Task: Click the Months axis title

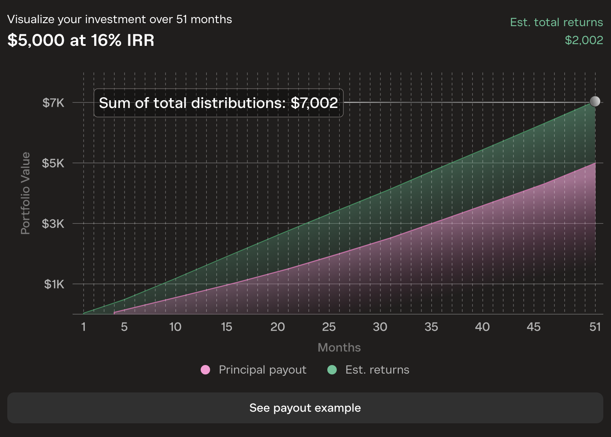Action: click(x=339, y=347)
